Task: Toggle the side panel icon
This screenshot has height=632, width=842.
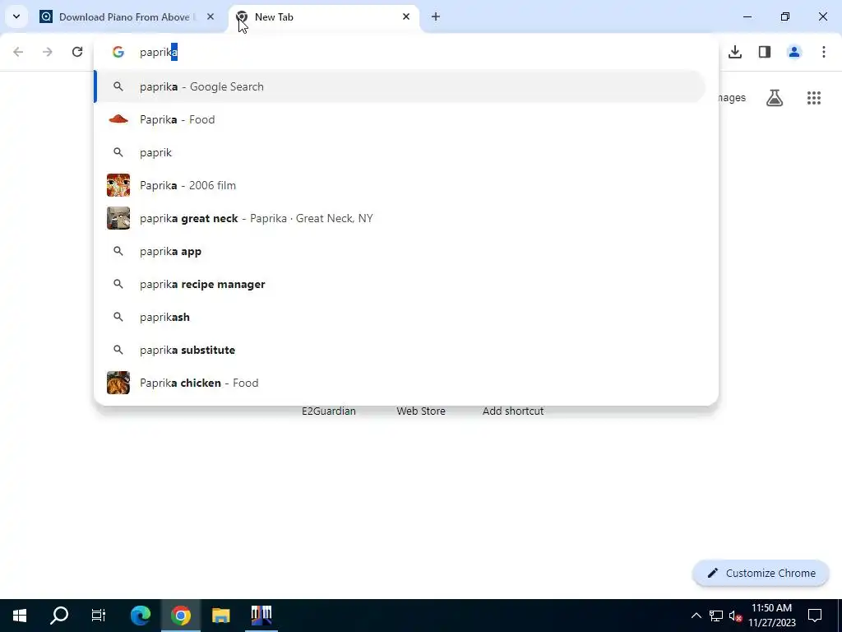Action: click(765, 52)
